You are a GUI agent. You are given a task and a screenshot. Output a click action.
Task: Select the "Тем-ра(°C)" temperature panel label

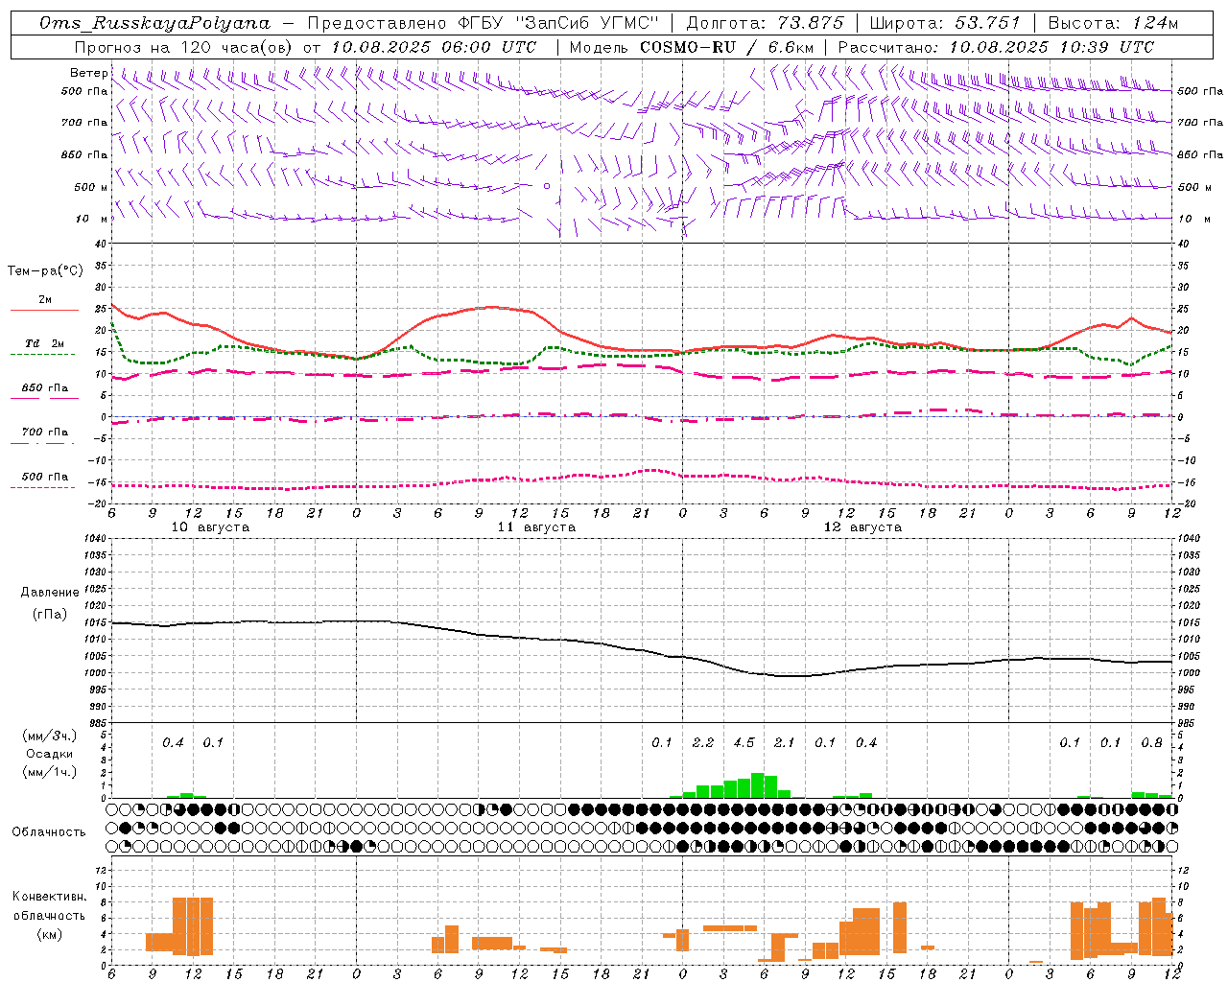click(x=45, y=271)
